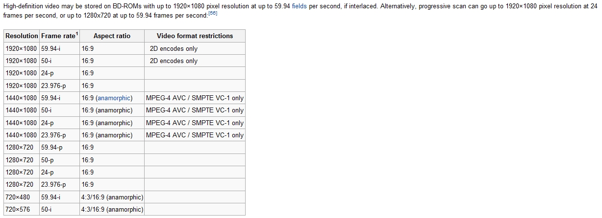602x218 pixels.
Task: Click the 'Video format restrictions' header
Action: point(195,36)
